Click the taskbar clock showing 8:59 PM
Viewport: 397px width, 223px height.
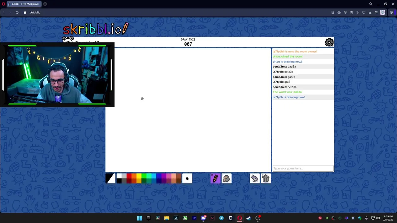click(388, 218)
